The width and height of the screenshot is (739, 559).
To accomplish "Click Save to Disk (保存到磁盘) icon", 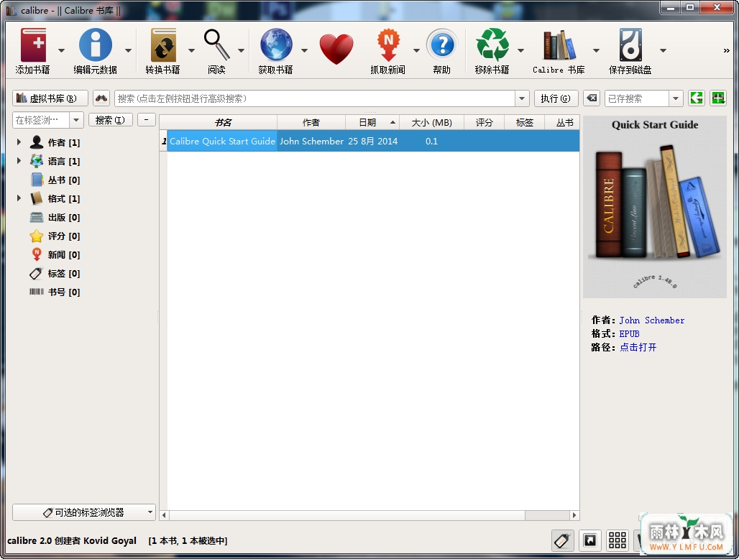I will coord(630,45).
